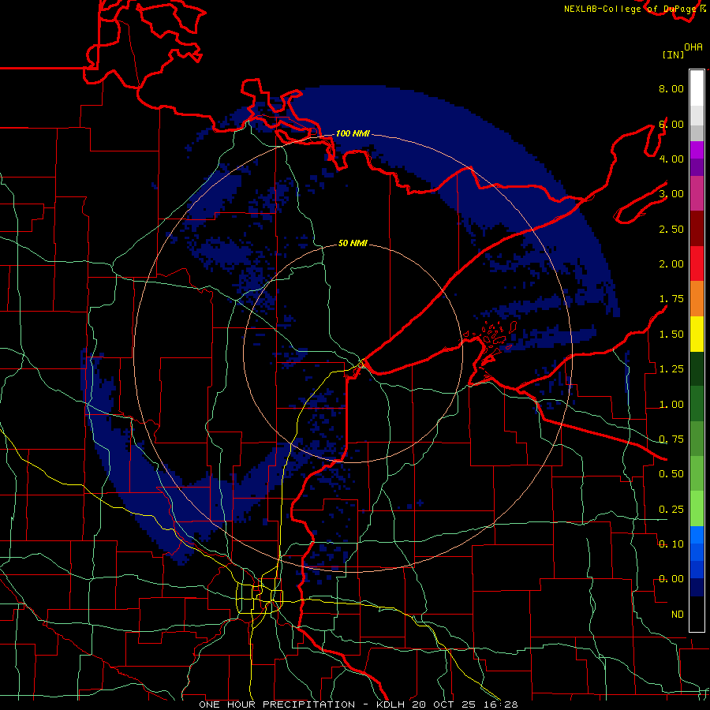Click the 1.75 legend value
Image resolution: width=710 pixels, height=710 pixels.
click(671, 299)
